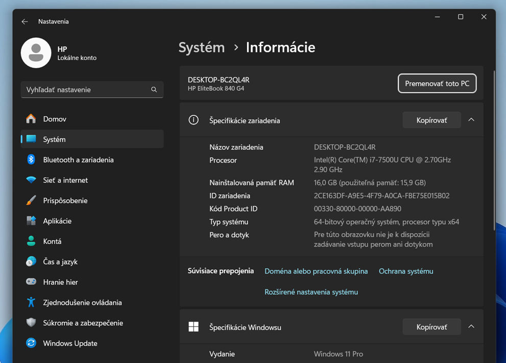Screen dimensions: 506x363
Task: Select the Aplikácie icon in sidebar
Action: click(31, 221)
